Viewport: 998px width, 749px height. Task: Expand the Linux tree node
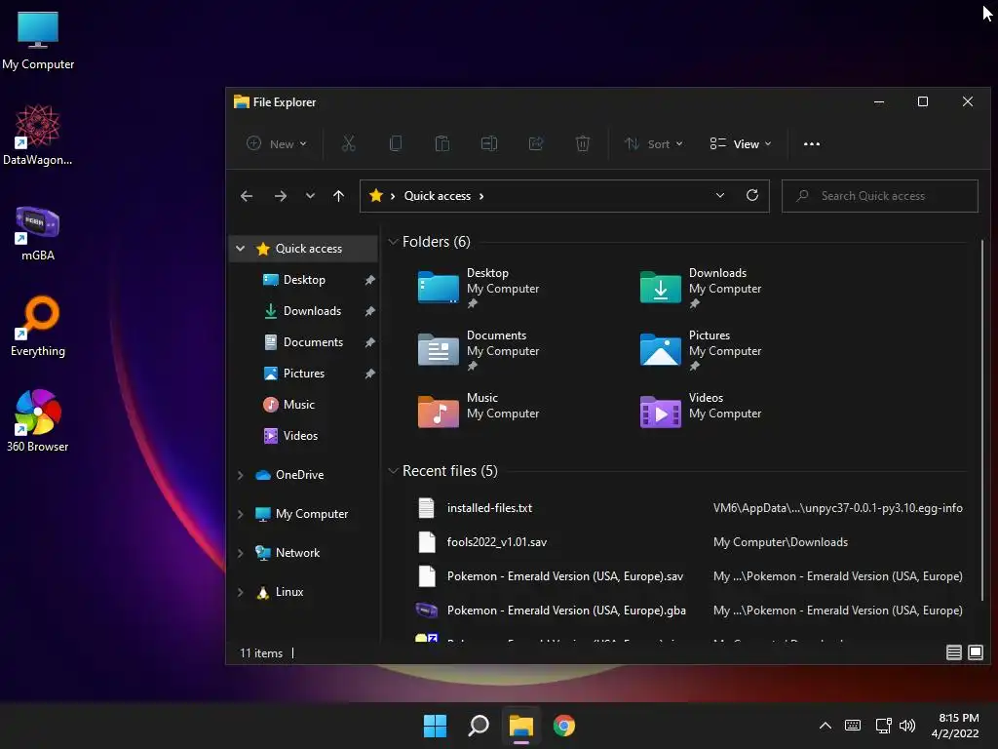[240, 592]
